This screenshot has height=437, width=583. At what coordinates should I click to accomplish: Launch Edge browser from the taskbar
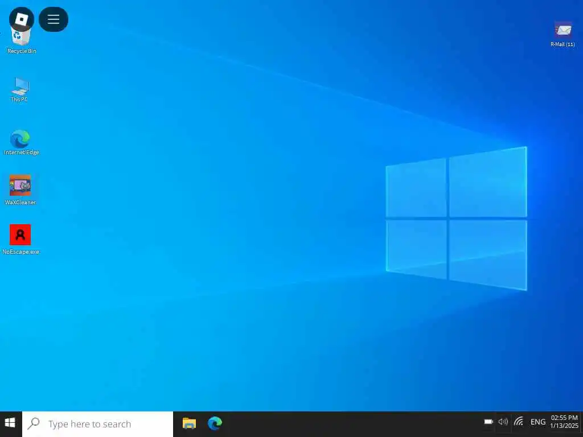tap(215, 423)
